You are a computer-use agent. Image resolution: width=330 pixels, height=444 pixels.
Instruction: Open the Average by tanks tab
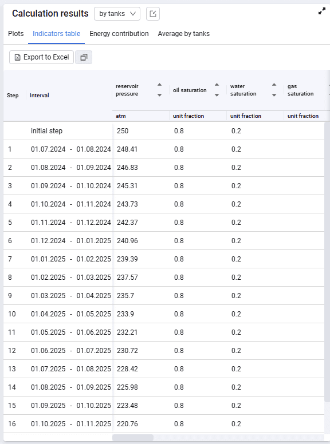pos(184,34)
